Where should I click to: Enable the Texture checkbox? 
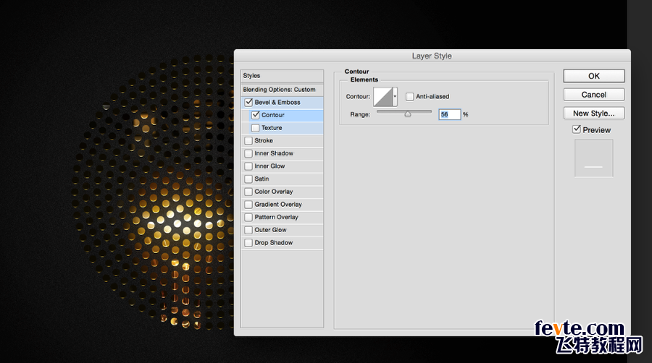(255, 128)
